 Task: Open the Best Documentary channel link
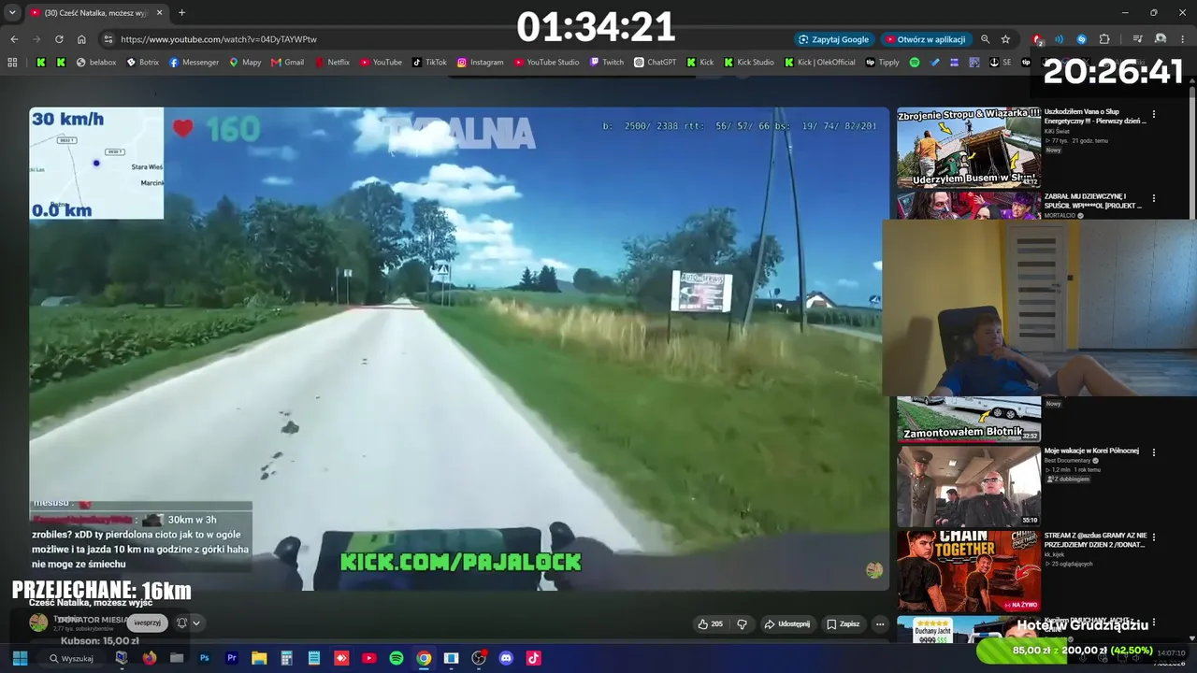pyautogui.click(x=1069, y=461)
